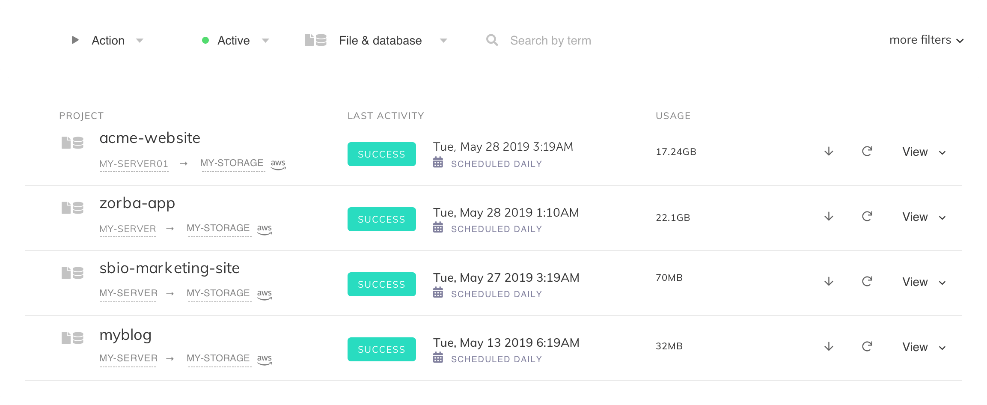Click the file-database icon beside myblog
This screenshot has height=405, width=987.
tap(72, 338)
